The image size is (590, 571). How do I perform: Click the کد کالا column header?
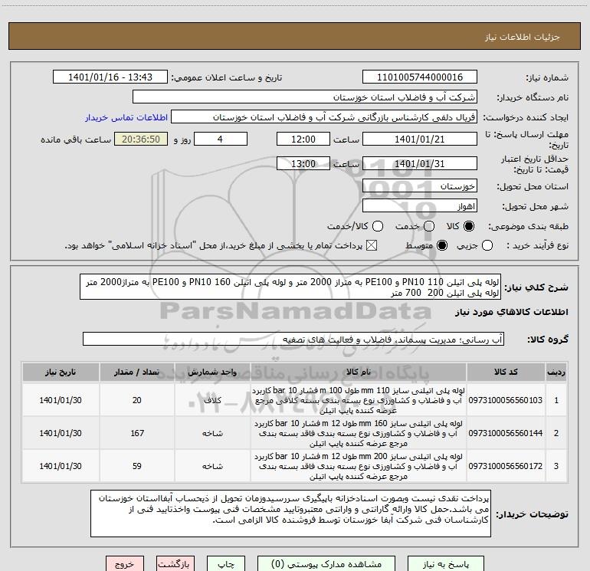pos(506,372)
